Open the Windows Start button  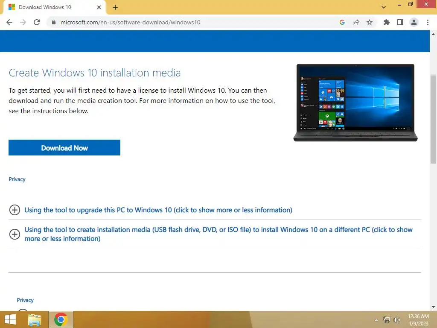pos(10,319)
